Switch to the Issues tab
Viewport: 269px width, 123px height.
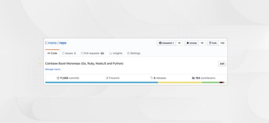pyautogui.click(x=69, y=53)
